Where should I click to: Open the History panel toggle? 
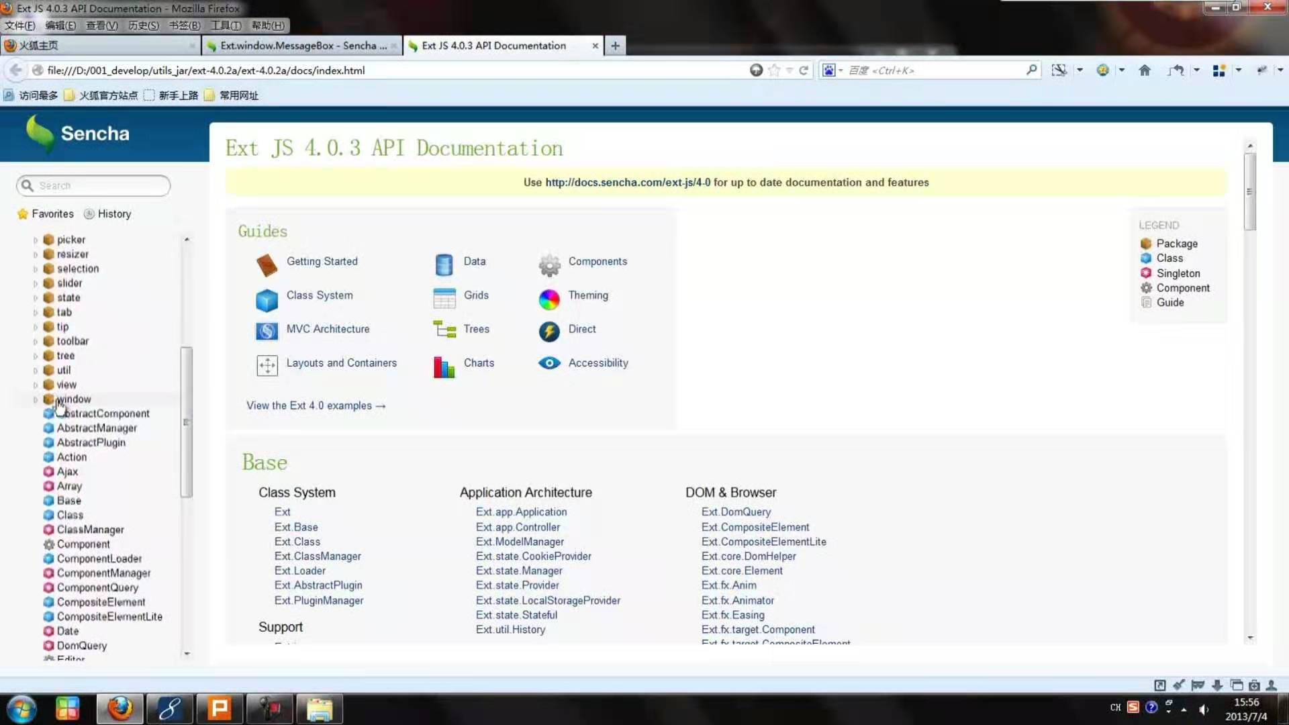coord(107,214)
